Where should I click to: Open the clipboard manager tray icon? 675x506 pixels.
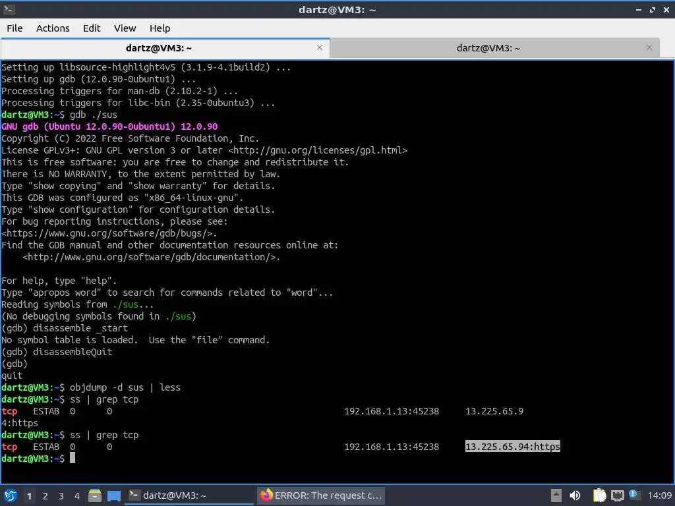[599, 495]
